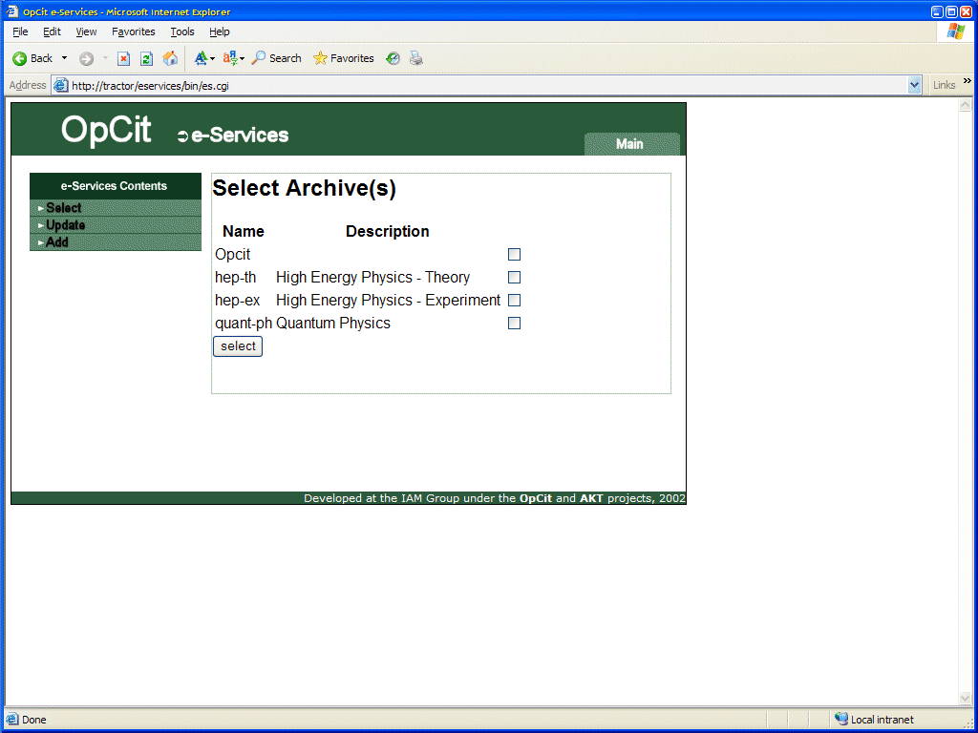Click the vertical scrollbar up arrow
Viewport: 978px width, 733px height.
965,105
